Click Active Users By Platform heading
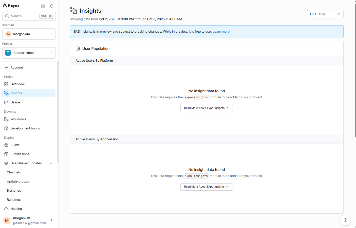The width and height of the screenshot is (356, 228). [x=94, y=61]
